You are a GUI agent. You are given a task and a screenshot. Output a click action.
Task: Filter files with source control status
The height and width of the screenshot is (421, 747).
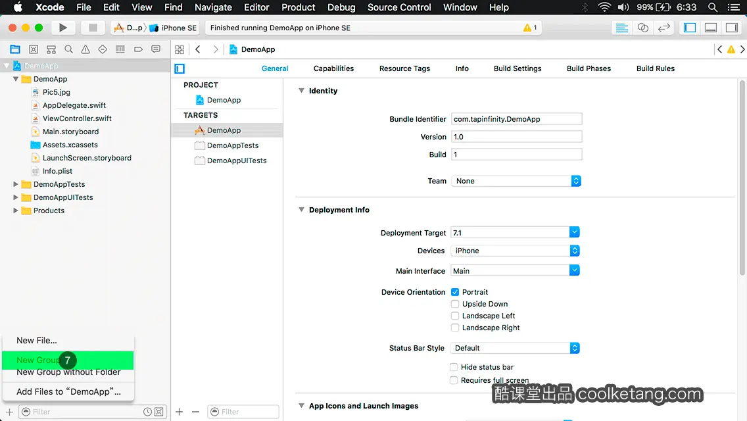point(159,412)
